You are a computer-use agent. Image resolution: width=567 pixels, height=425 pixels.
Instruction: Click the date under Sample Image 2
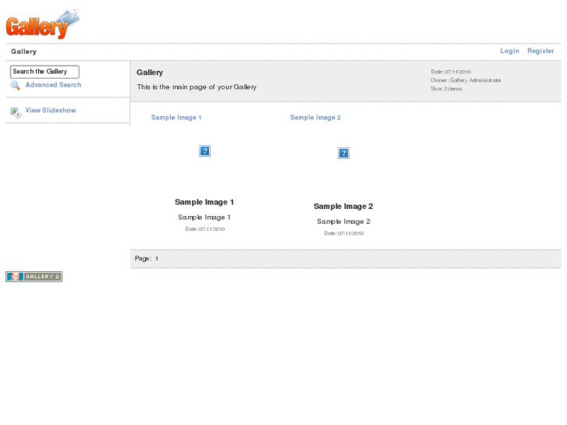click(x=344, y=233)
